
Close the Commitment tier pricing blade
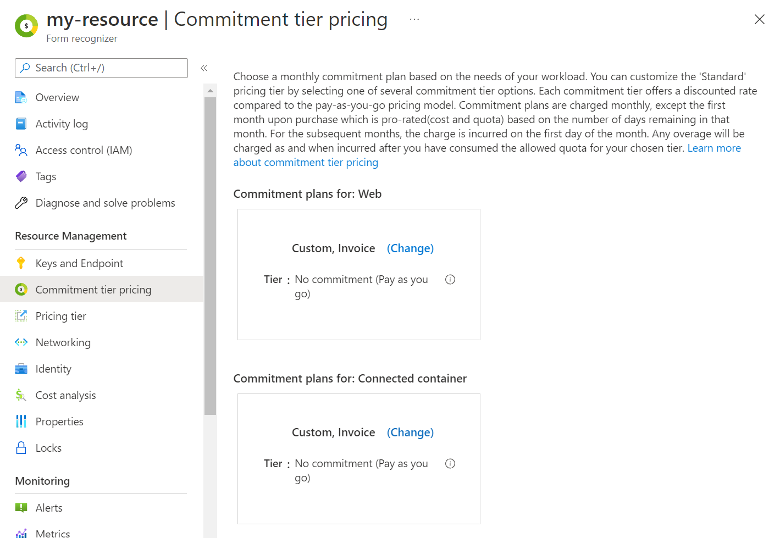[759, 19]
